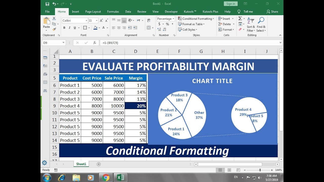
Task: Click the Increase Indent icon
Action: (x=135, y=28)
